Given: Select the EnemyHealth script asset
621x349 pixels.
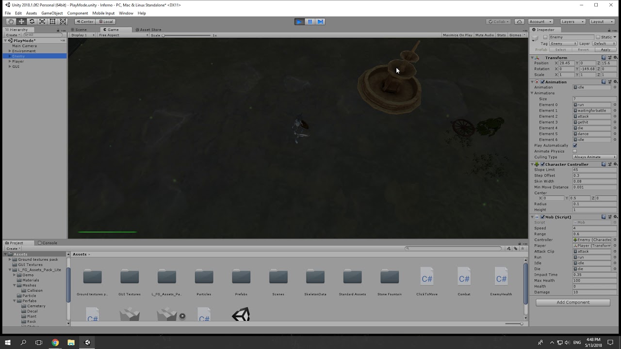Looking at the screenshot, I should click(501, 282).
